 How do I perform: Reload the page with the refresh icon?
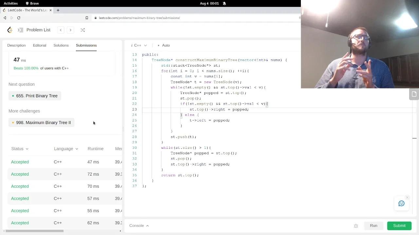pos(19,18)
